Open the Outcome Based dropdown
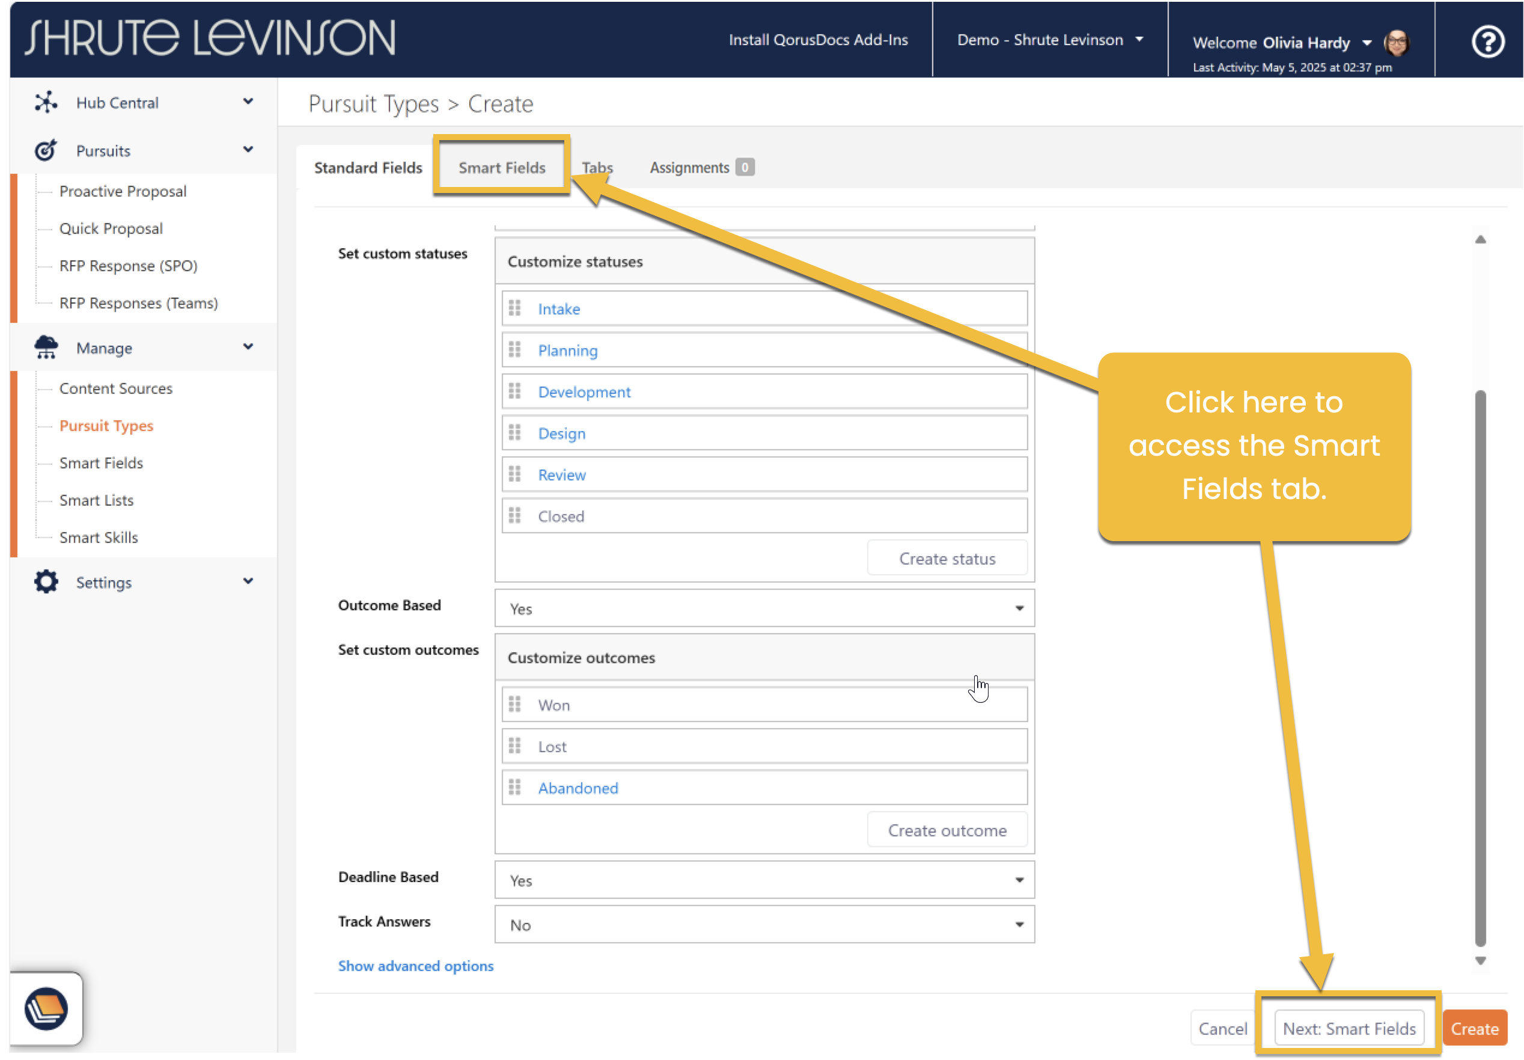Viewport: 1524px width, 1060px height. tap(764, 608)
